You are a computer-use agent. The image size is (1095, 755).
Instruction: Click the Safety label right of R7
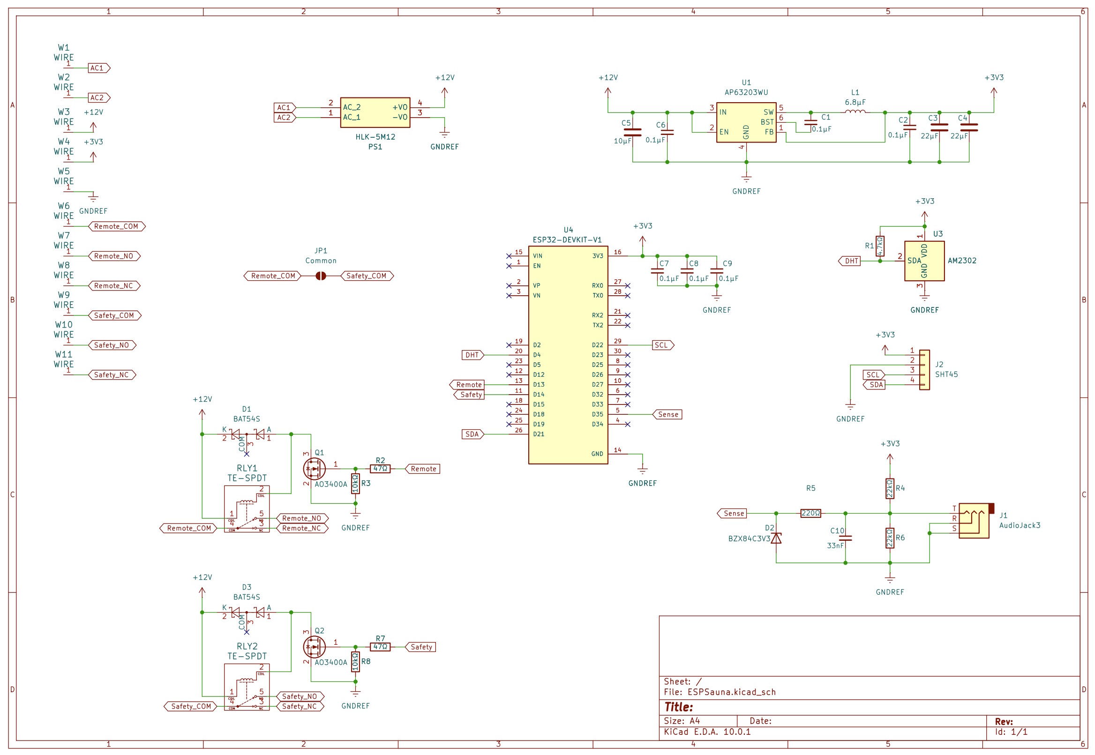[x=420, y=647]
